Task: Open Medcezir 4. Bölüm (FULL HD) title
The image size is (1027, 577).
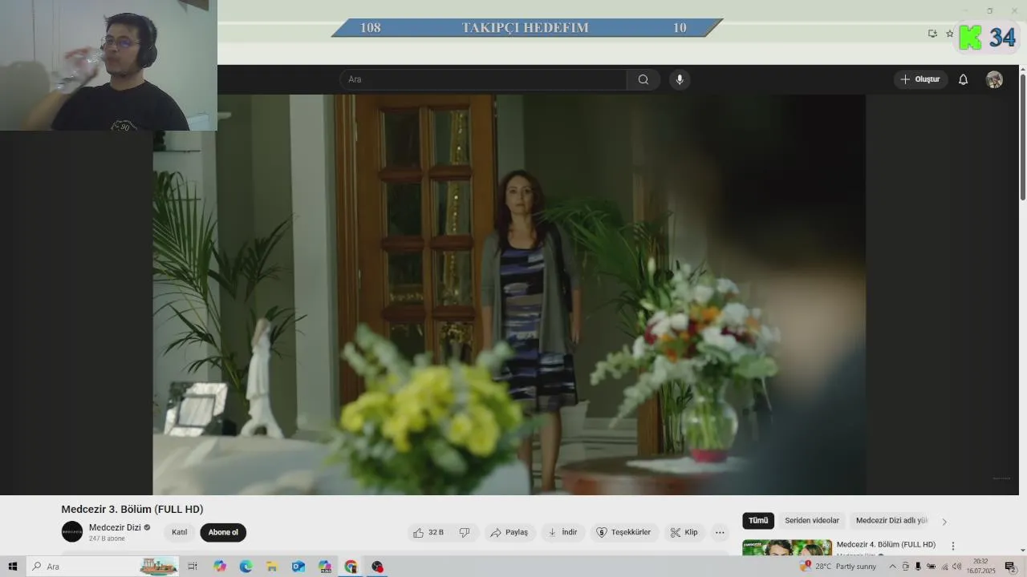Action: (x=886, y=545)
